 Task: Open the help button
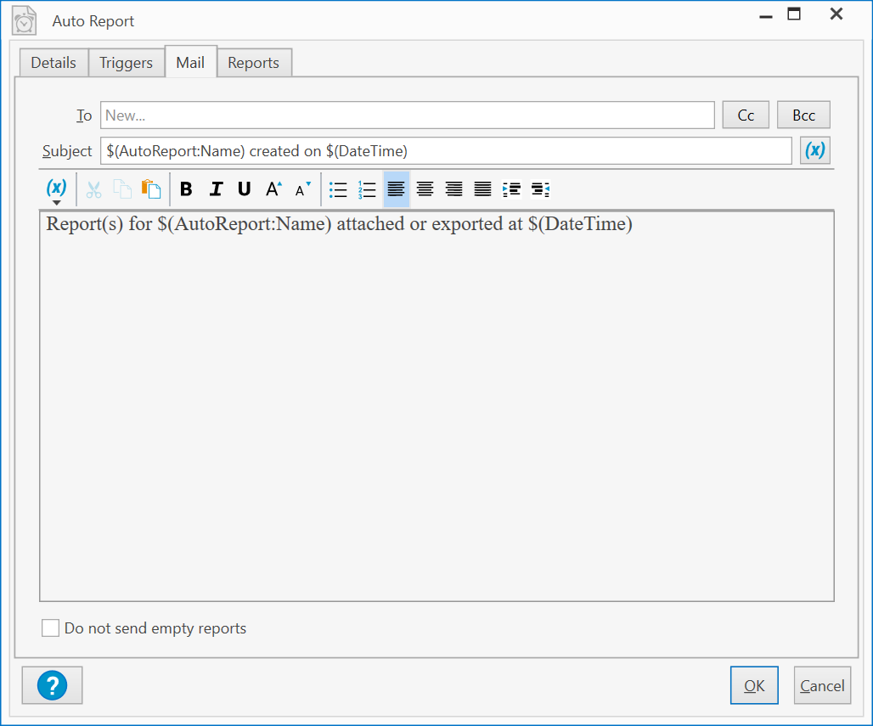pyautogui.click(x=52, y=685)
